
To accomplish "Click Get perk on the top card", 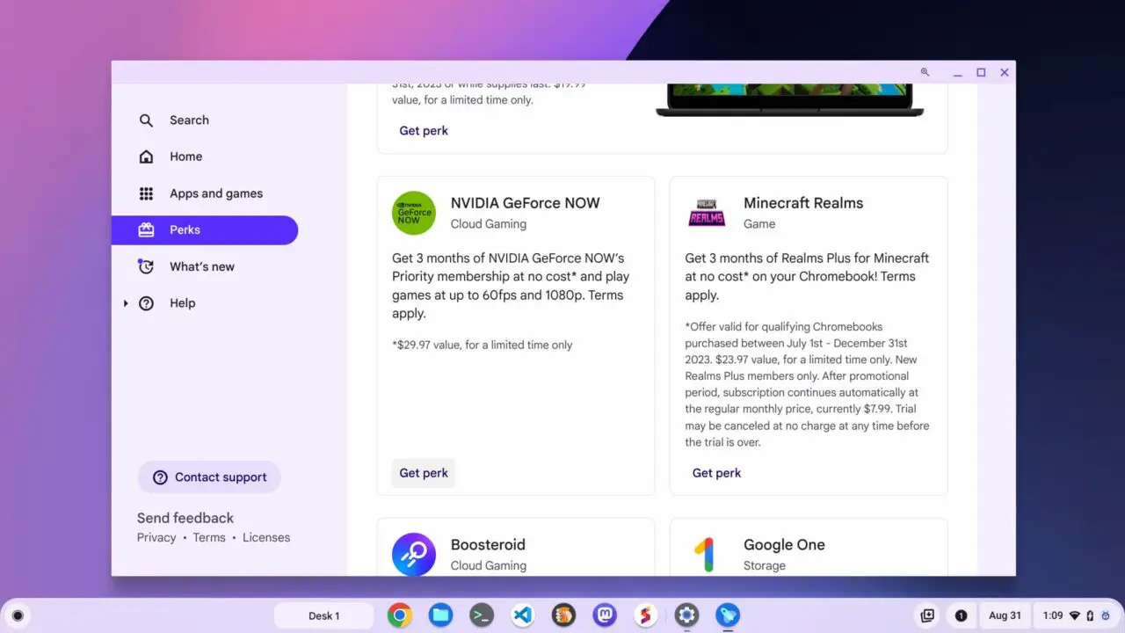I will tap(424, 131).
